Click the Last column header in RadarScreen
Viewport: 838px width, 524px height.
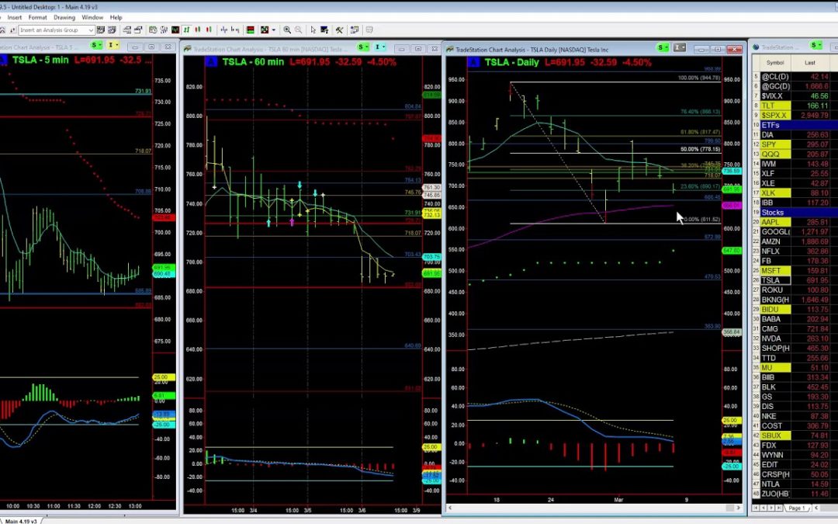pos(809,63)
